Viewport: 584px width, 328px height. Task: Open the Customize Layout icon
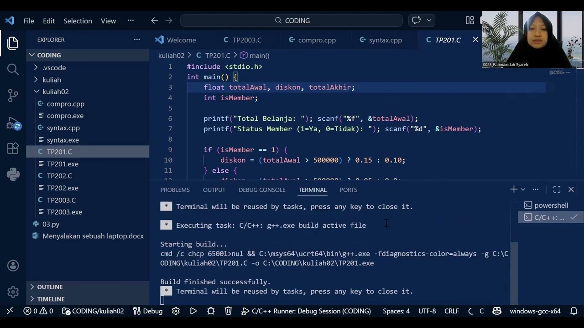(470, 20)
